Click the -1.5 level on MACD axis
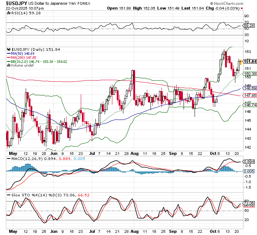The image size is (257, 235). 247,188
